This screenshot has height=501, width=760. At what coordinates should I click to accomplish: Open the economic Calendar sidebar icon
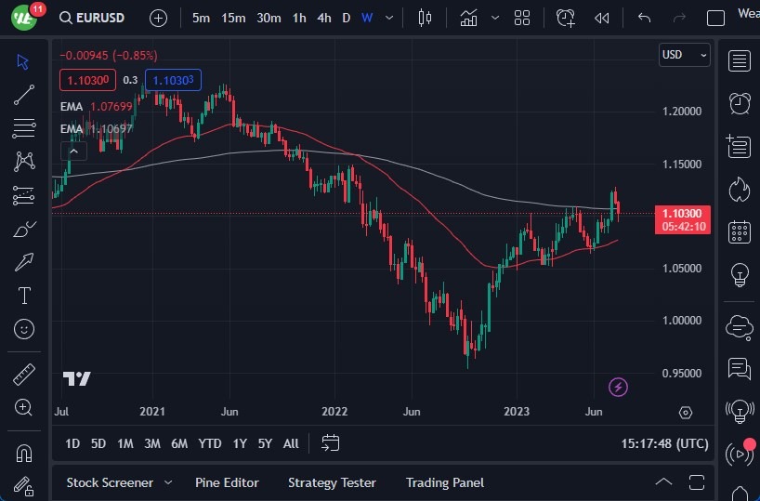point(740,231)
